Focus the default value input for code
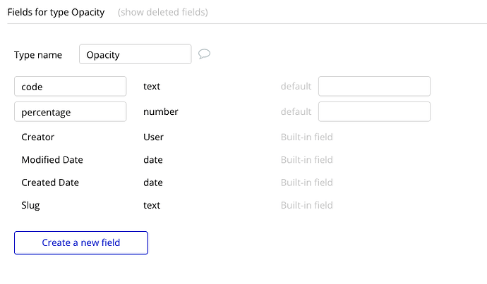The width and height of the screenshot is (487, 284). pos(374,86)
